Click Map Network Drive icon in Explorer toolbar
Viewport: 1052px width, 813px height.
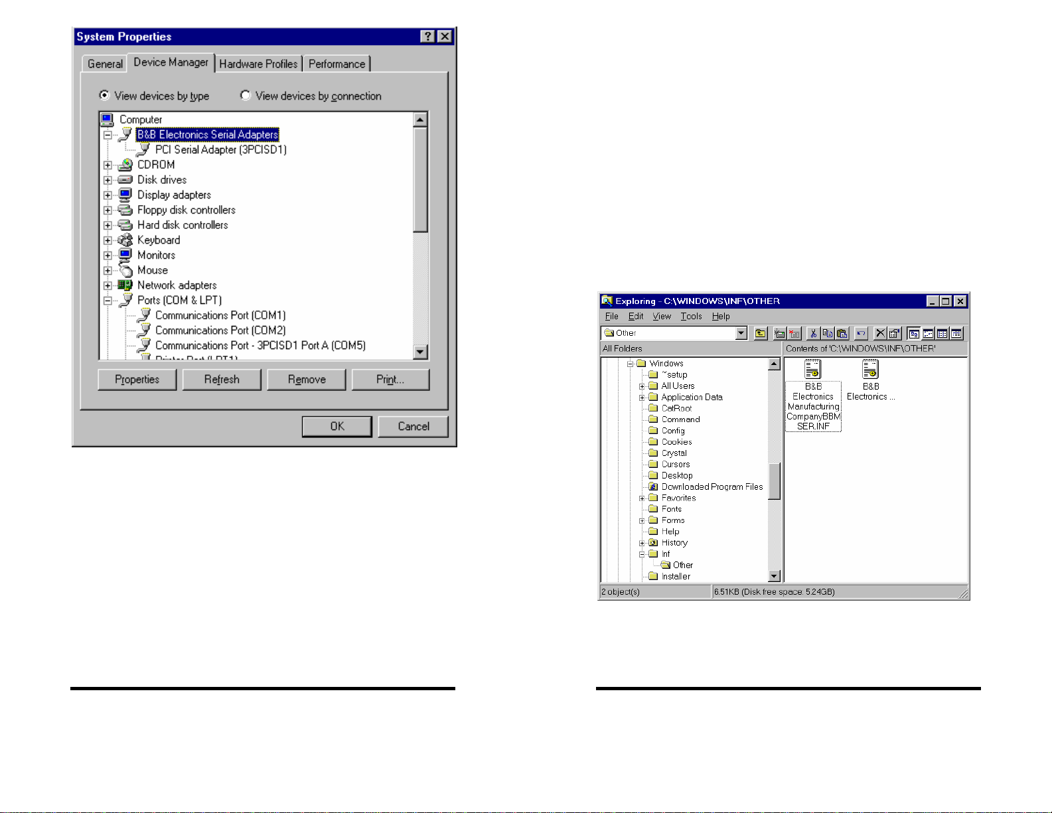[x=780, y=334]
